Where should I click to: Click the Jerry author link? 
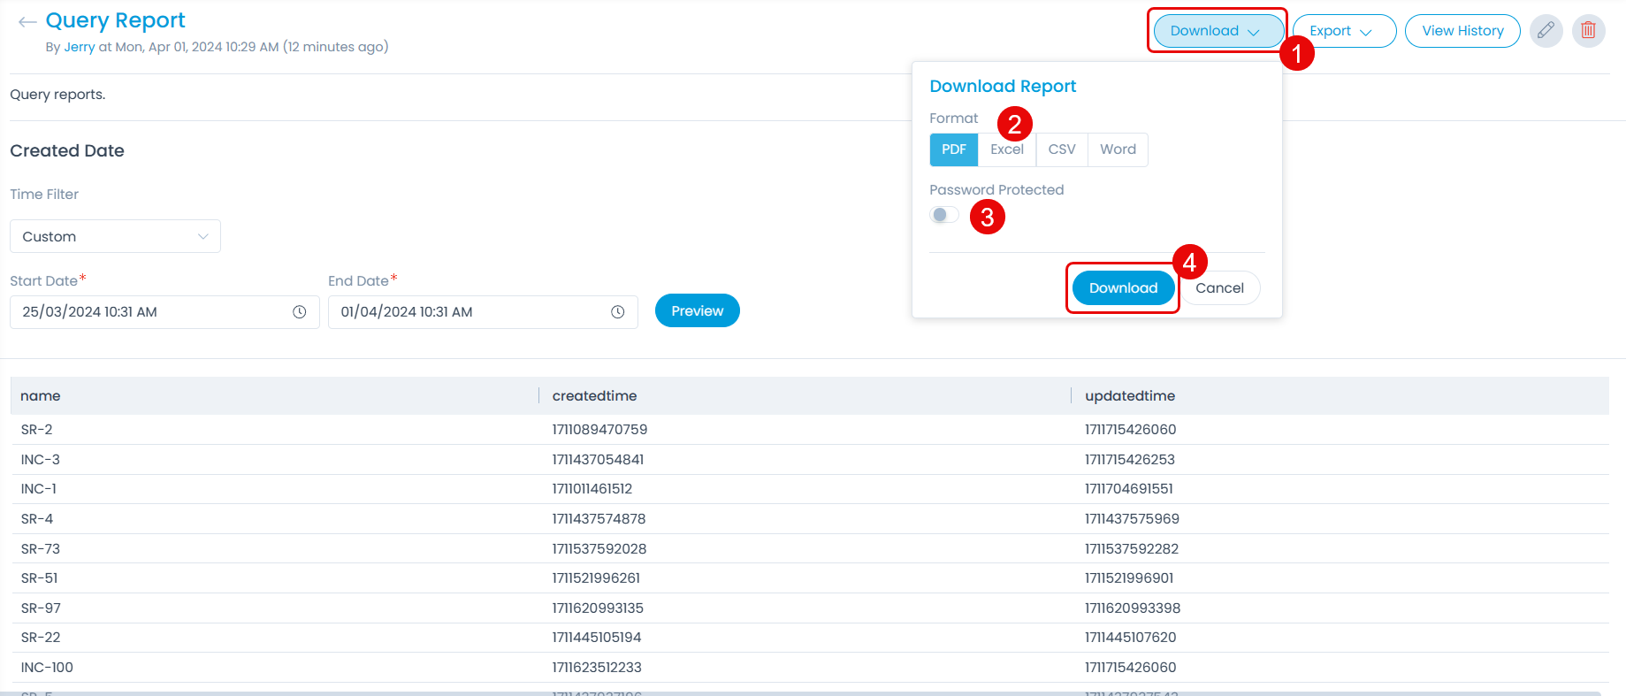tap(79, 47)
